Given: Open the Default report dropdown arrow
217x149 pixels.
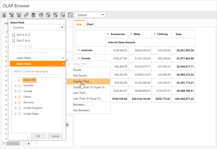Looking at the screenshot, I should click(103, 15).
